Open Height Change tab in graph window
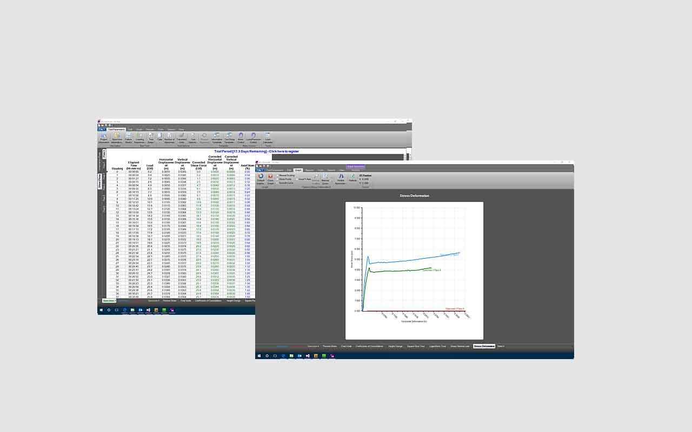 click(395, 346)
